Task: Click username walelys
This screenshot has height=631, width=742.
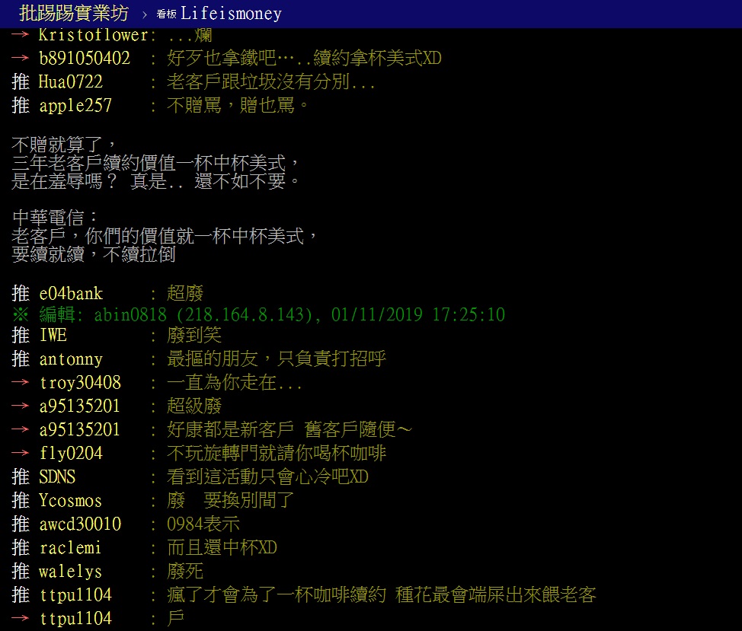Action: [71, 572]
